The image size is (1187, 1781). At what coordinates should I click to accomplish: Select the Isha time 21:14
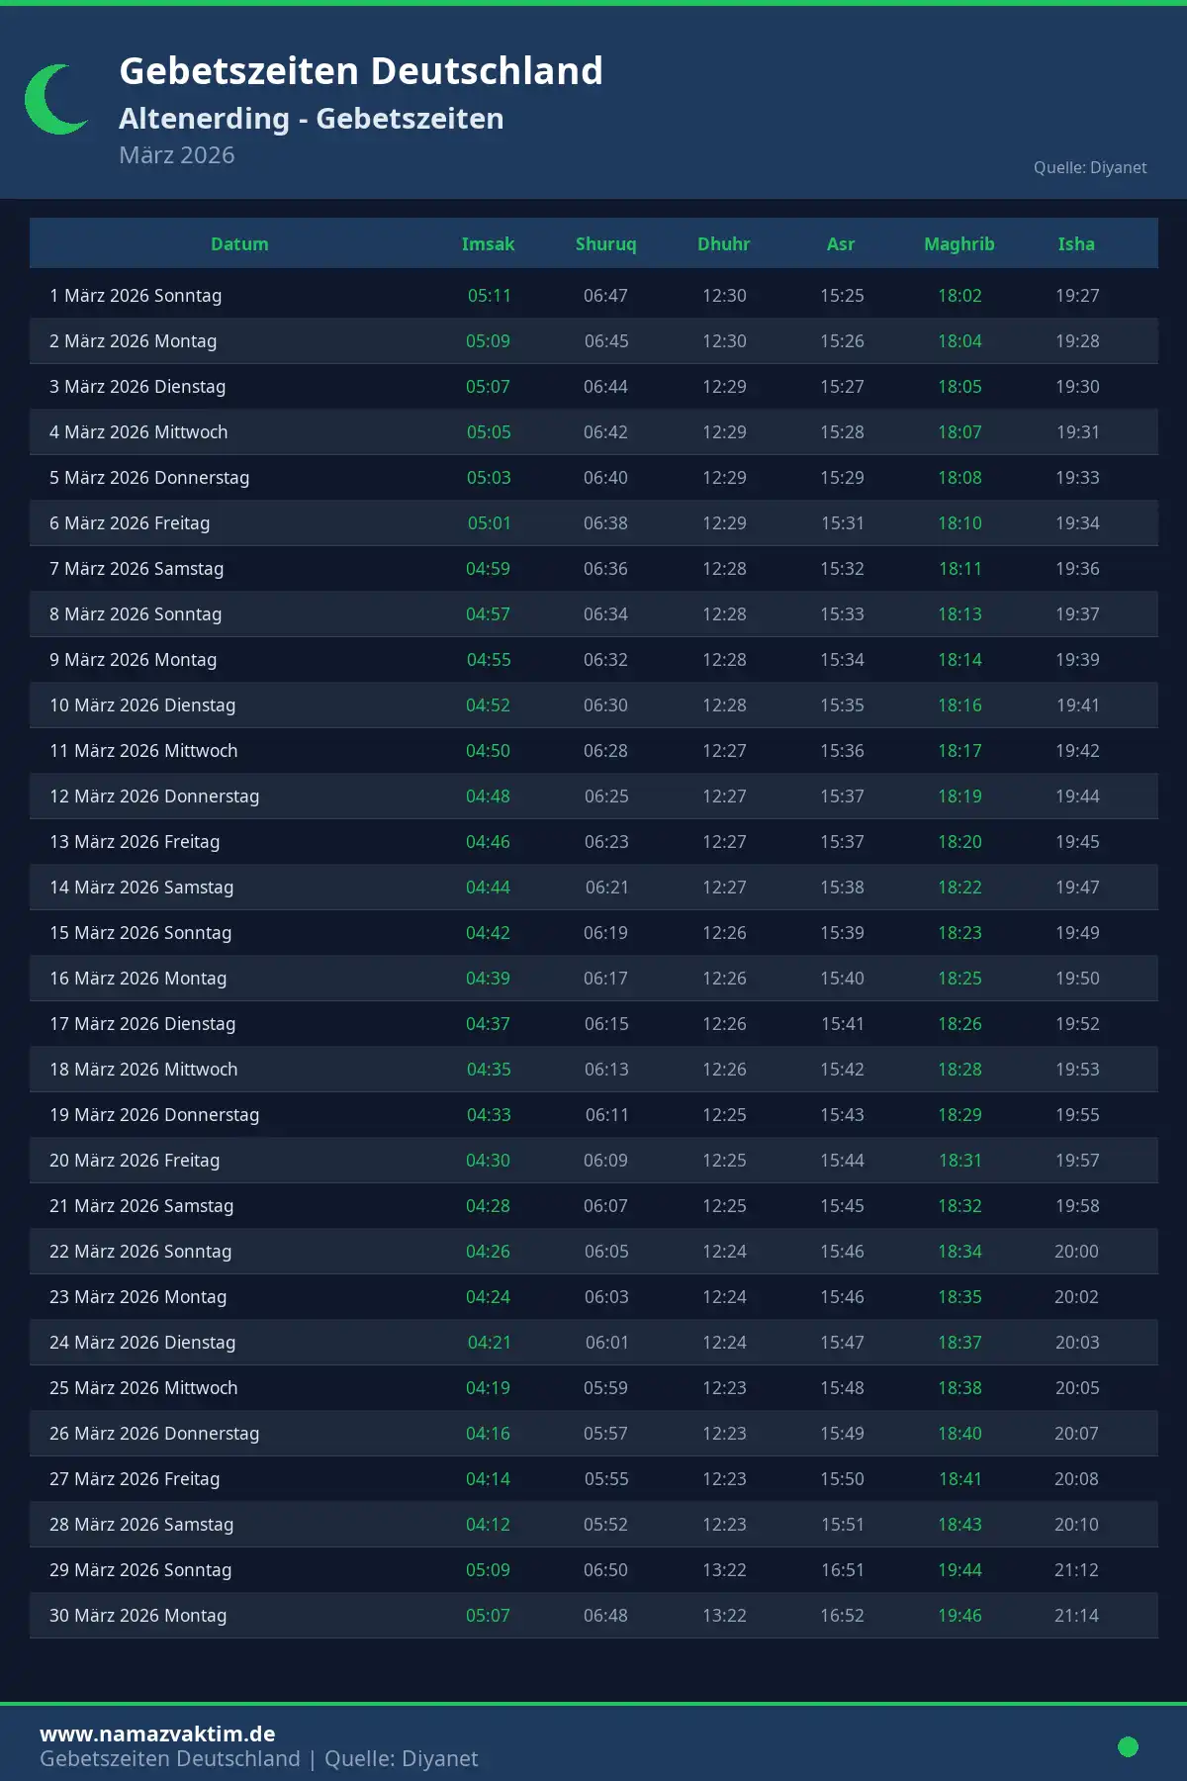coord(1076,1616)
